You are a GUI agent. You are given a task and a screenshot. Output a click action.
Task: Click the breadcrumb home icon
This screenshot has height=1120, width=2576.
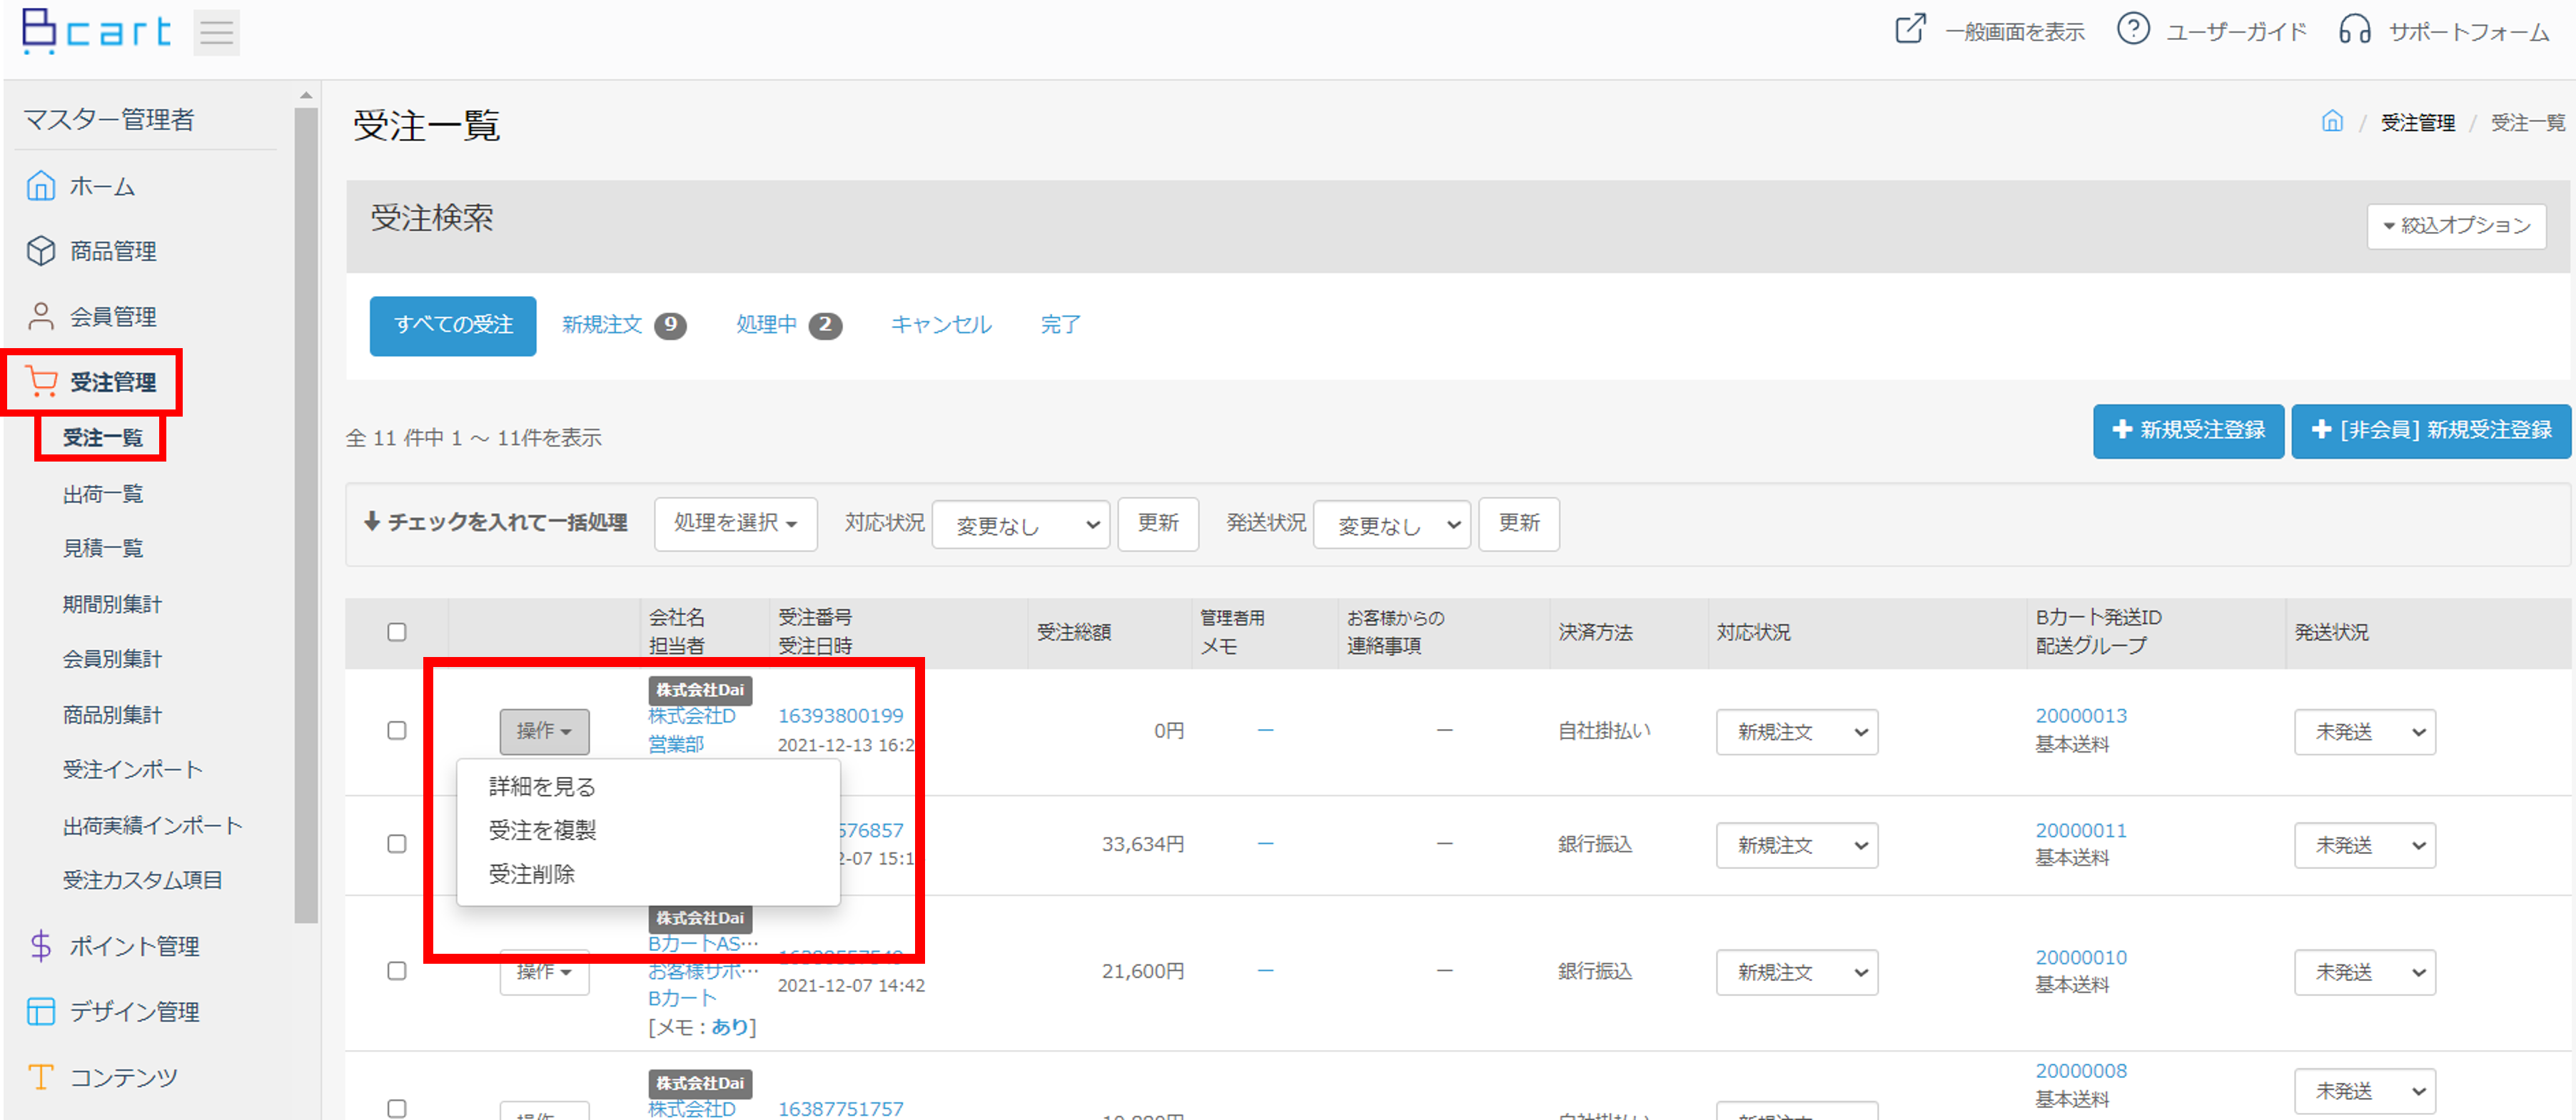[x=2332, y=121]
